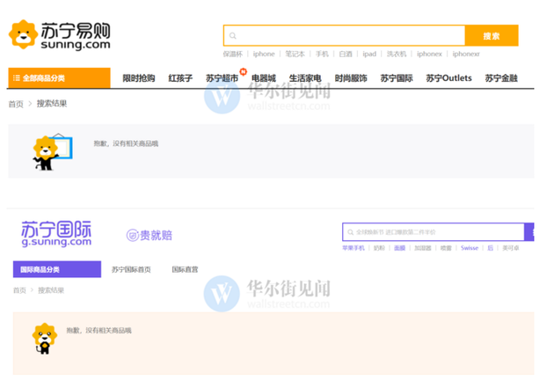The width and height of the screenshot is (554, 388).
Task: Click the 苏宁国际 g.suning.com logo
Action: pyautogui.click(x=56, y=233)
